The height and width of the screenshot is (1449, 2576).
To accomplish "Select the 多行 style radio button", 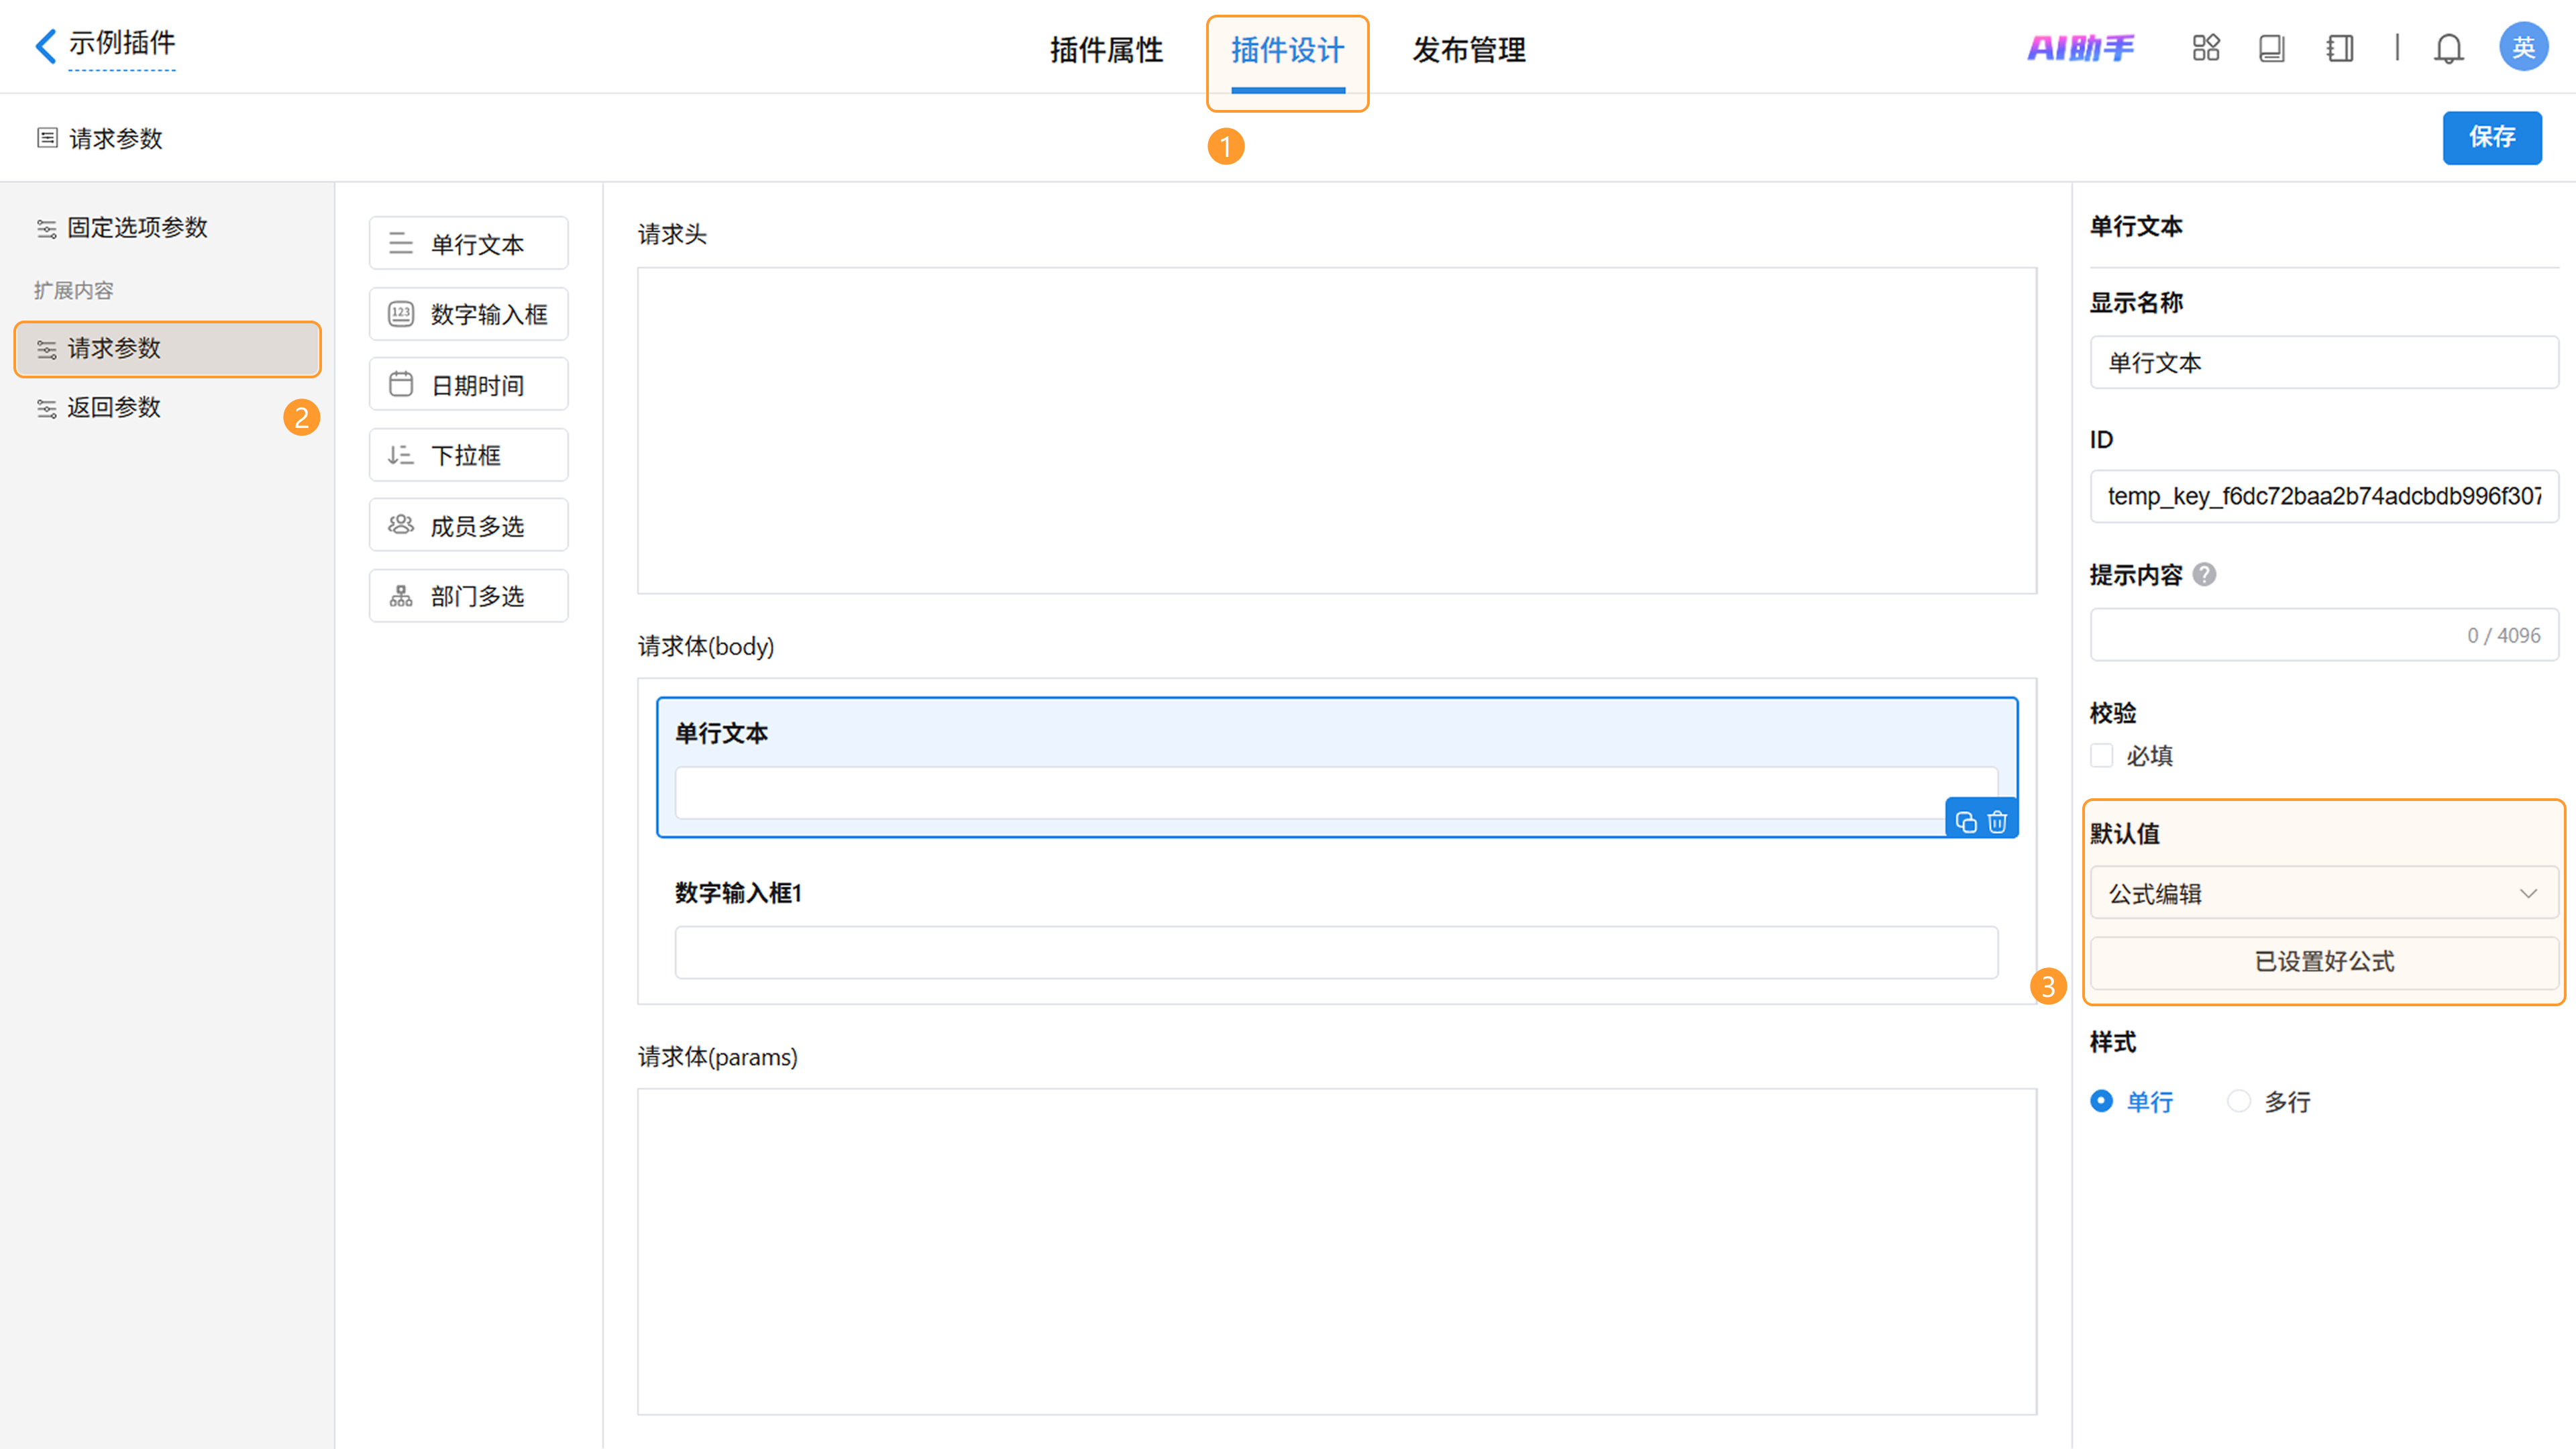I will pyautogui.click(x=2239, y=1101).
